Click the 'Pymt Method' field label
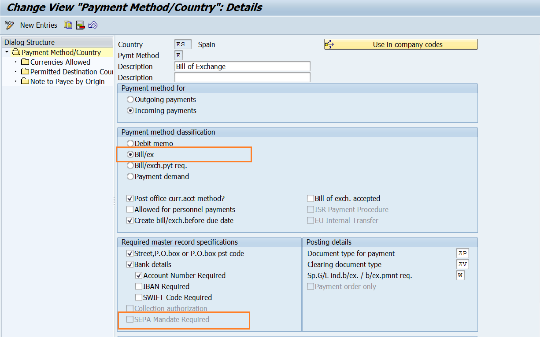This screenshot has width=540, height=337. click(x=138, y=55)
